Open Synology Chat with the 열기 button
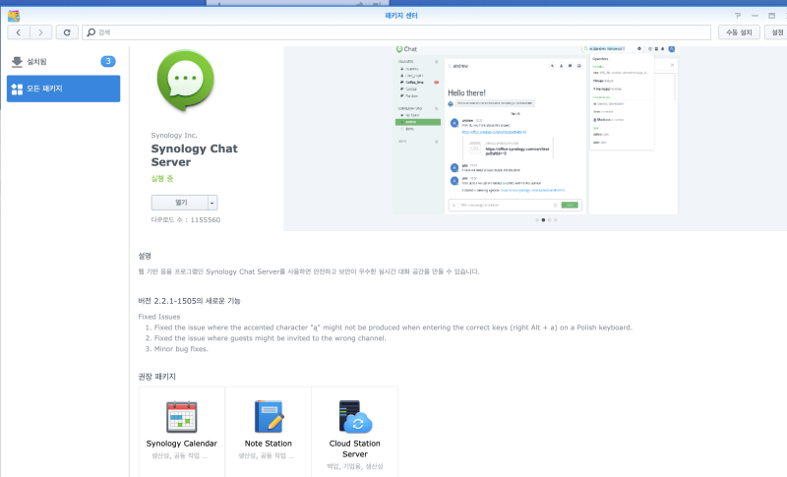This screenshot has width=787, height=477. pyautogui.click(x=181, y=203)
